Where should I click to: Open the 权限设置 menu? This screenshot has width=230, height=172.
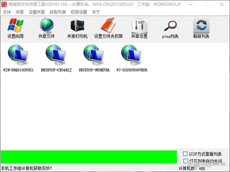(79, 12)
